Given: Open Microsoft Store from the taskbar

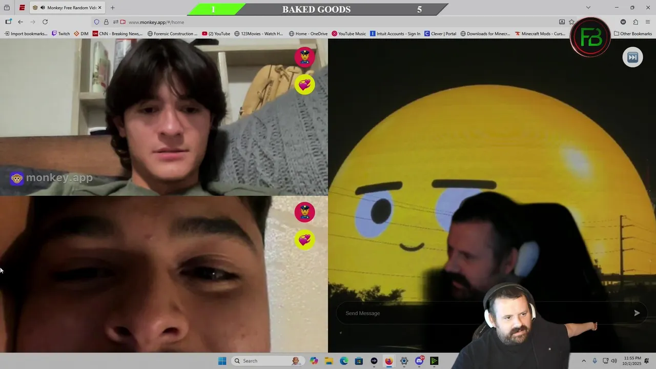Looking at the screenshot, I should pos(359,361).
